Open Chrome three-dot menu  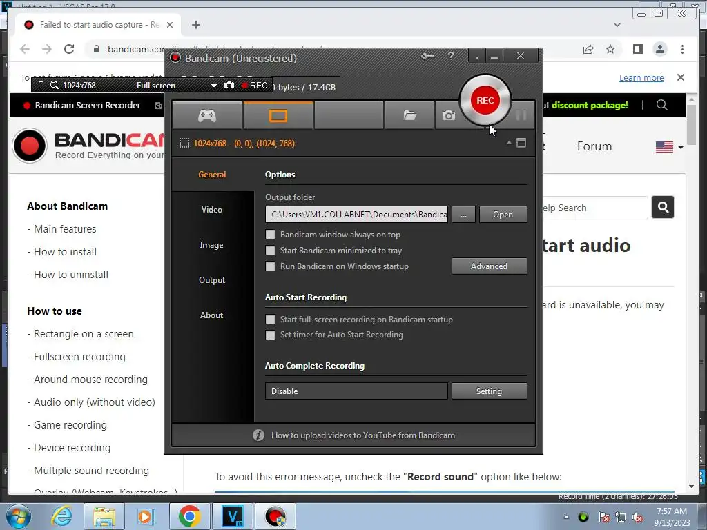point(682,49)
